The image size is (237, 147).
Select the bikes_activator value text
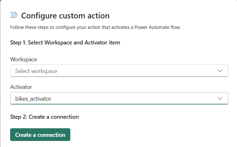coord(33,99)
